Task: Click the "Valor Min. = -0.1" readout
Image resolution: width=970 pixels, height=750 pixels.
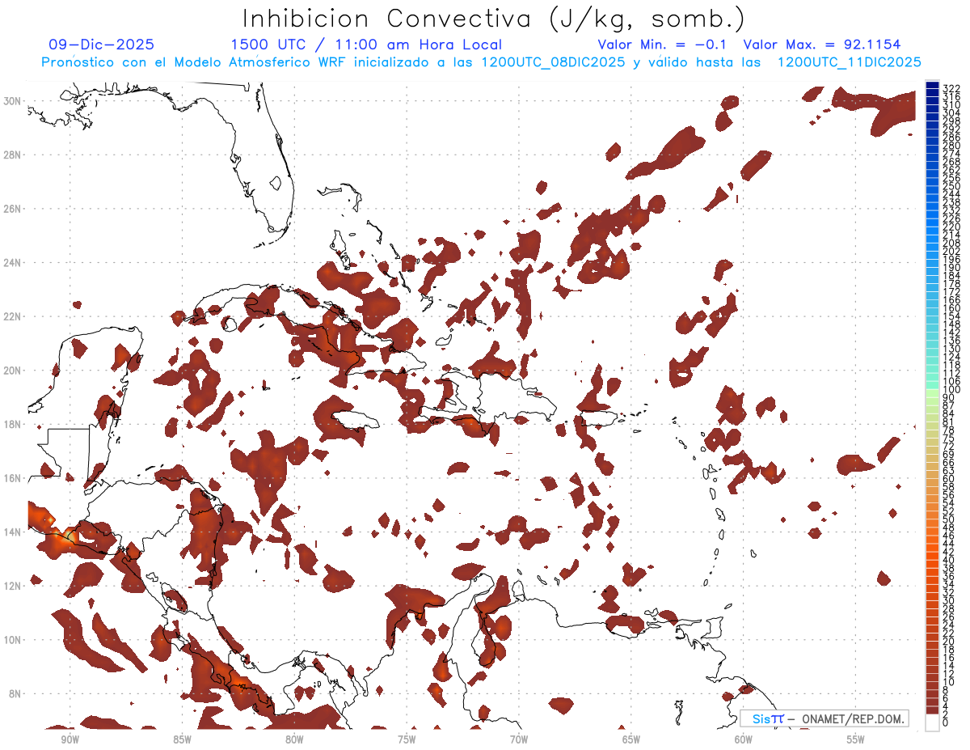Action: coord(663,45)
